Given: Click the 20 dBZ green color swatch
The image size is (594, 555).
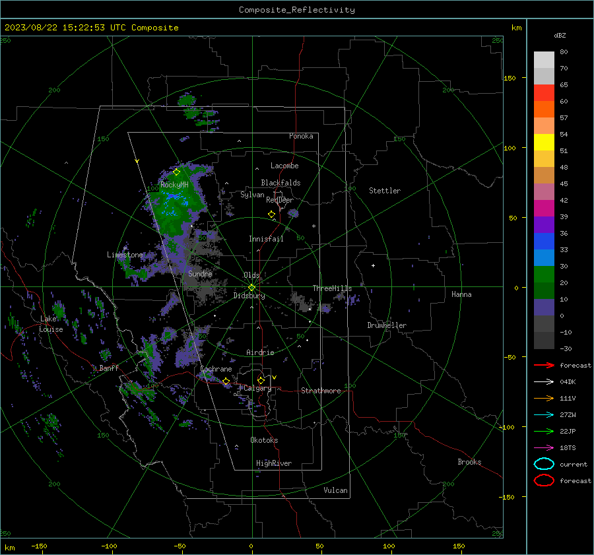Looking at the screenshot, I should pyautogui.click(x=544, y=275).
